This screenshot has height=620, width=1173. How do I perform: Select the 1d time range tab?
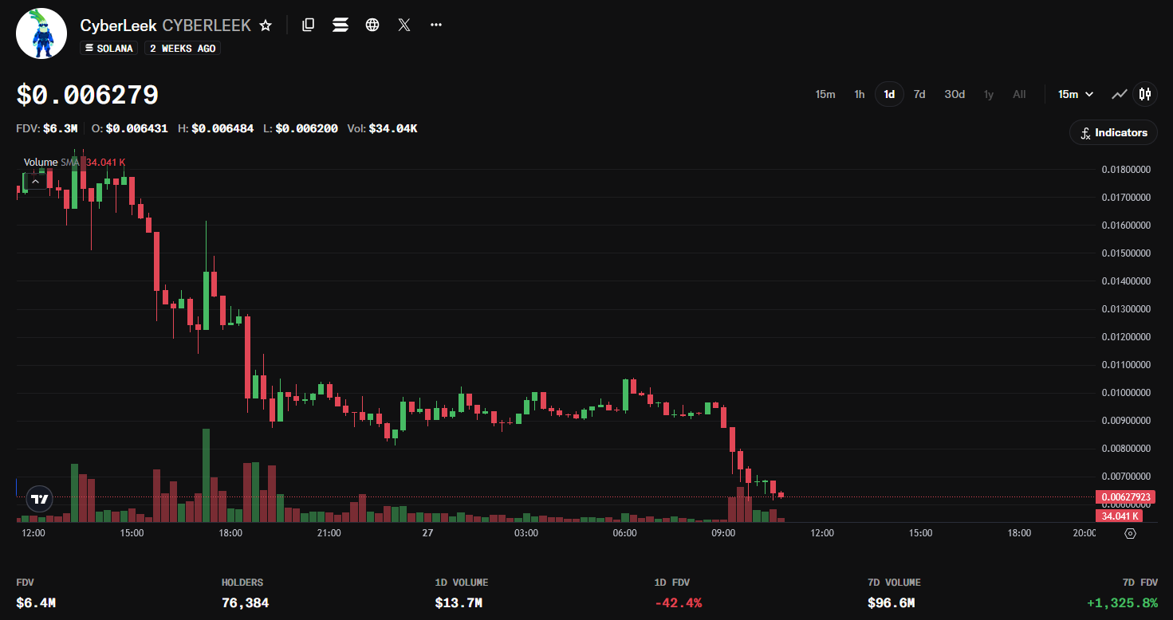(x=889, y=94)
